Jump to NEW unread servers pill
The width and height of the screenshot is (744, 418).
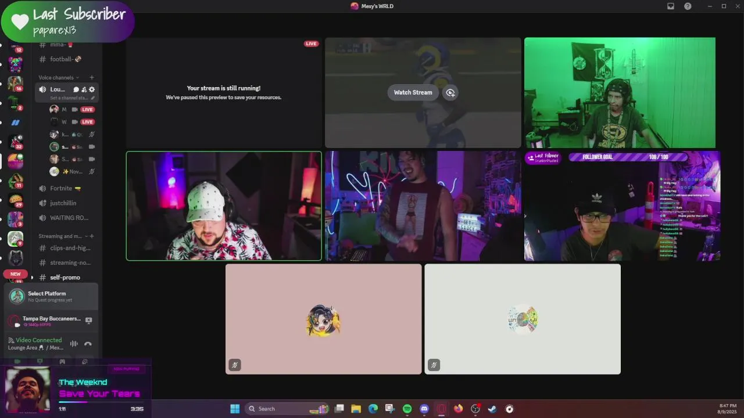15,274
